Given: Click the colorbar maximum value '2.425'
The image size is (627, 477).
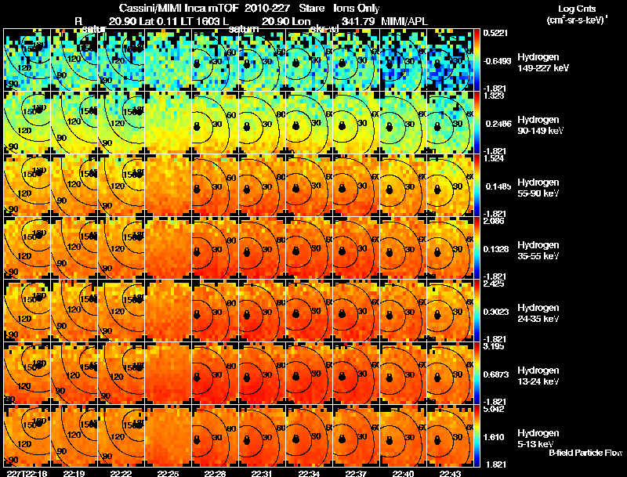Looking at the screenshot, I should (x=494, y=284).
